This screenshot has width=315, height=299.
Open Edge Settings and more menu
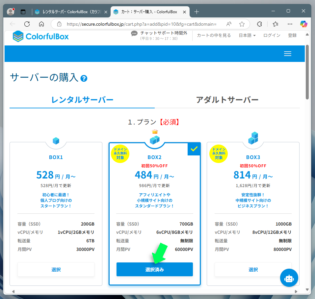(x=290, y=24)
